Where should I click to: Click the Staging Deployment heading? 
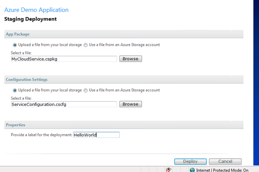click(x=30, y=19)
